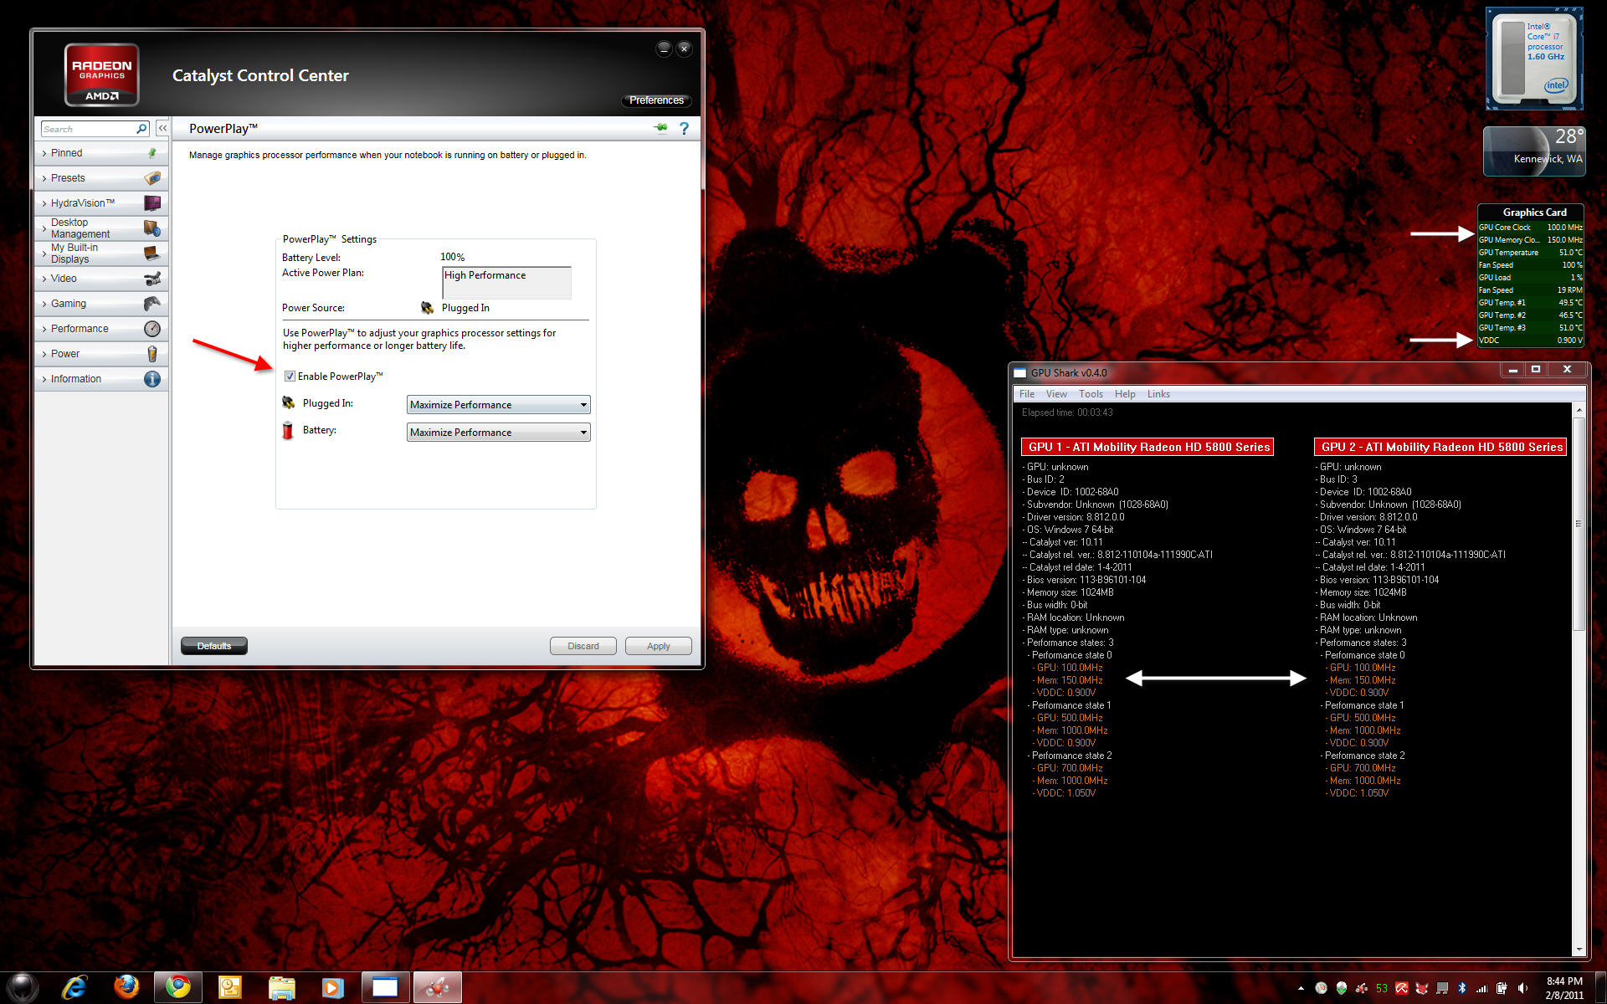Click GPU 2 ATI Mobility Radeon header

(1440, 447)
